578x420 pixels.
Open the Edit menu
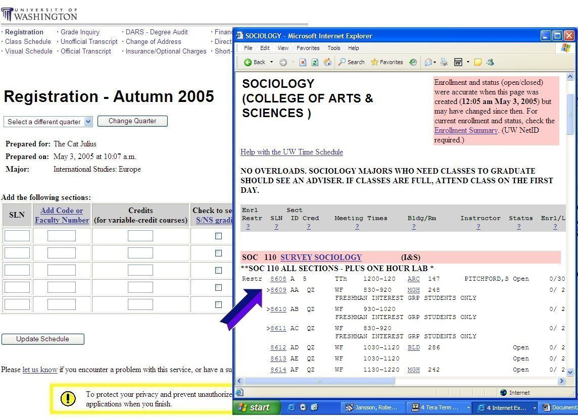coord(265,48)
